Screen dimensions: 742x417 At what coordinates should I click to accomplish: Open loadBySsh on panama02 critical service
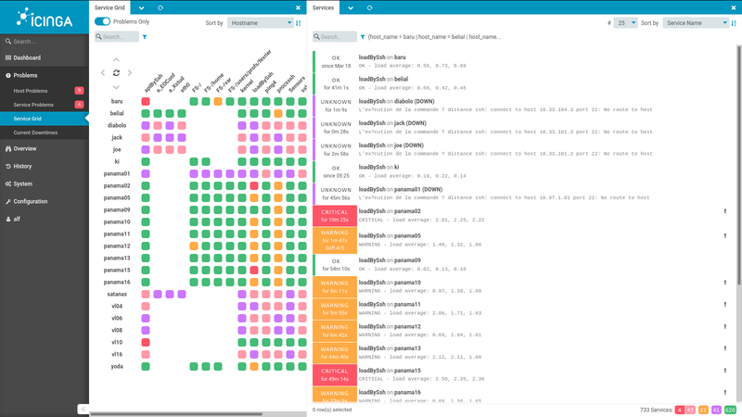(390, 210)
